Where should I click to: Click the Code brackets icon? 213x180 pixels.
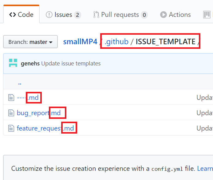pyautogui.click(x=13, y=15)
